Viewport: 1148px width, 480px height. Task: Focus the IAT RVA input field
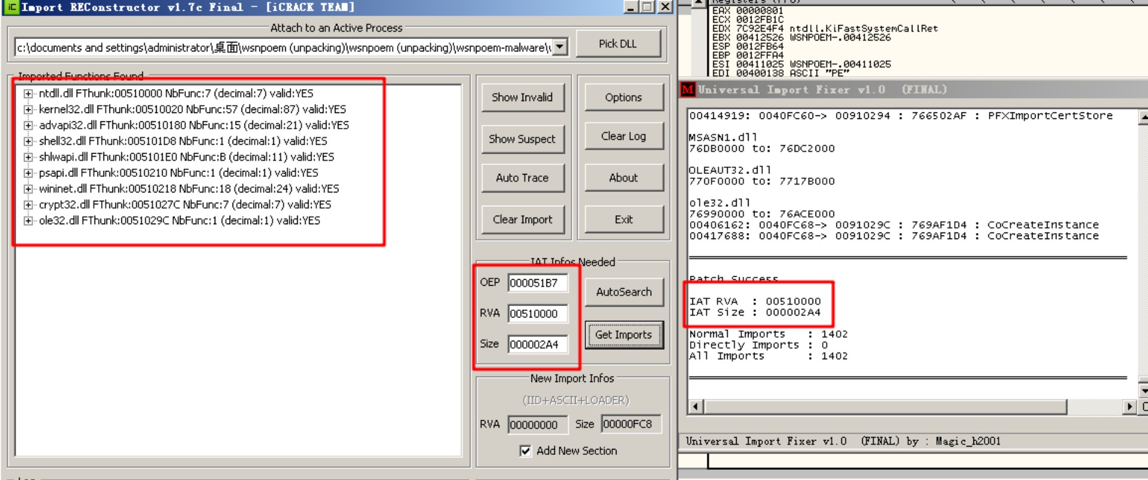pos(537,313)
